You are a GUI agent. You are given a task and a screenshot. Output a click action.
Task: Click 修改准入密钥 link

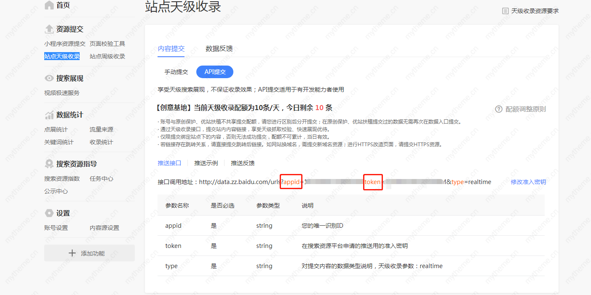tap(528, 182)
